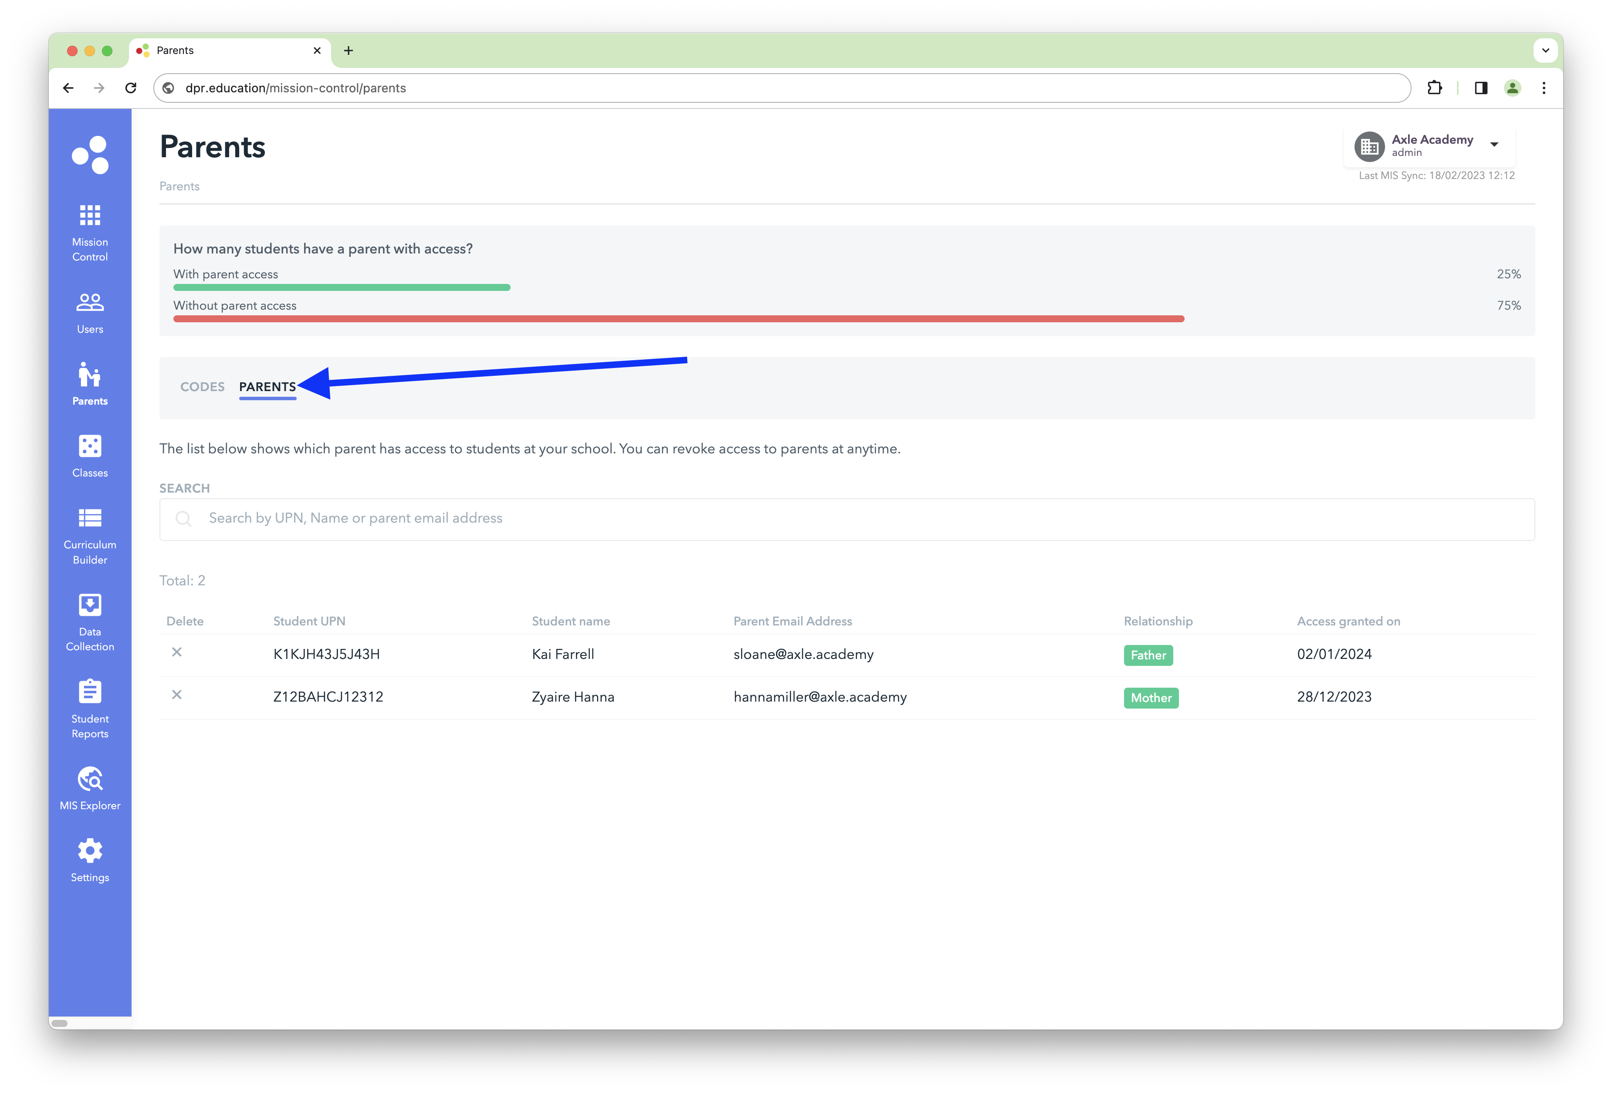Image resolution: width=1612 pixels, height=1094 pixels.
Task: Remove Zyaire Hanna's parent access entry
Action: point(177,695)
